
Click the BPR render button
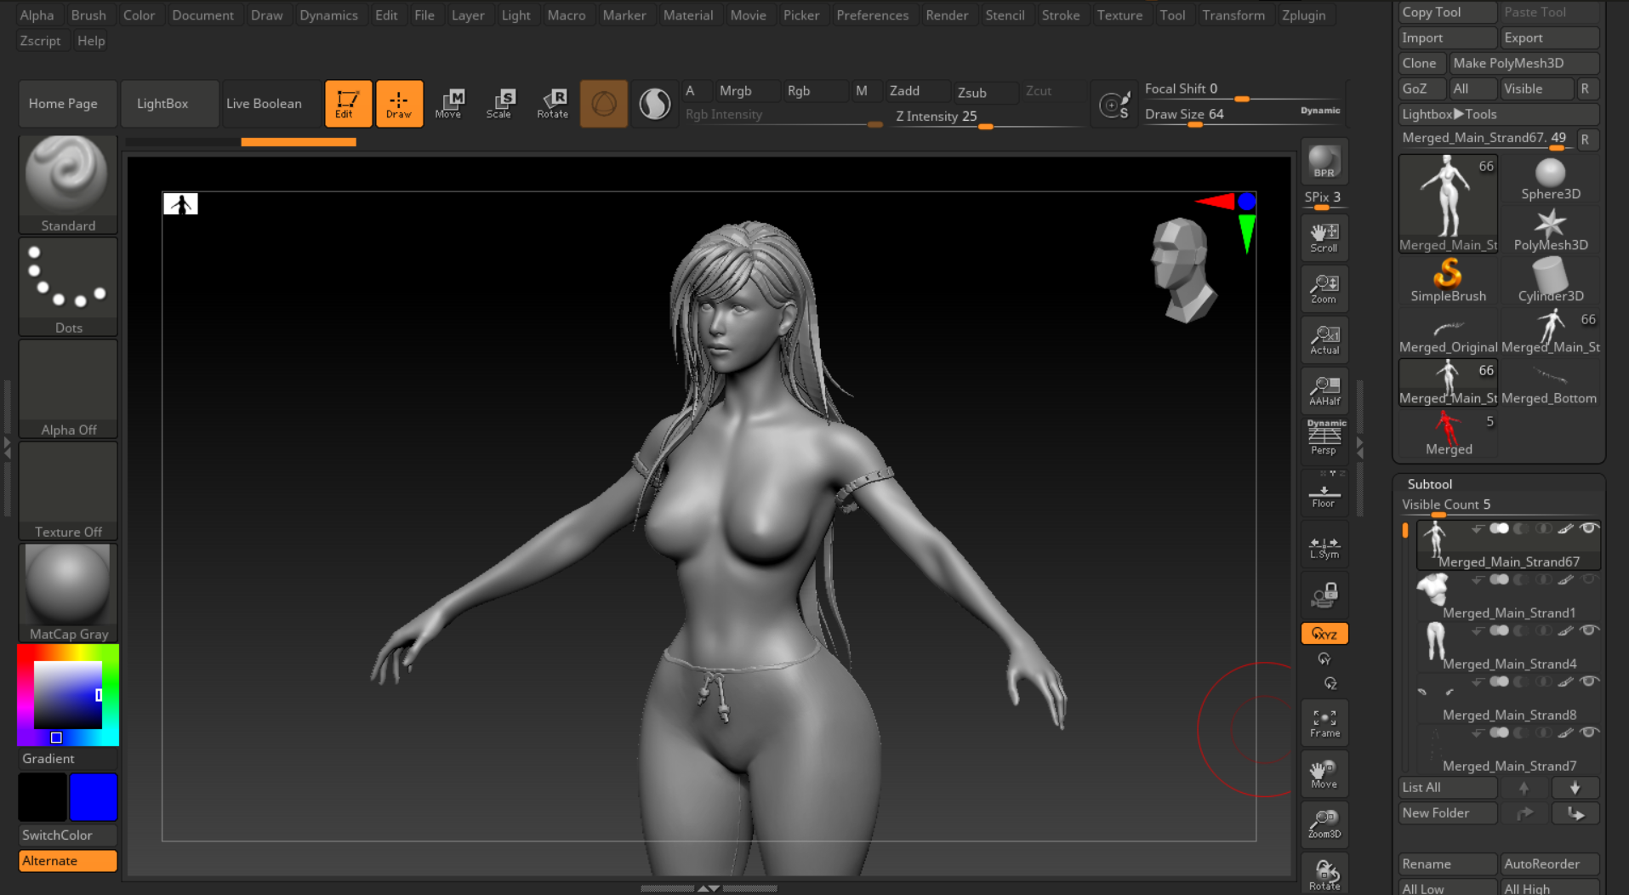point(1324,162)
